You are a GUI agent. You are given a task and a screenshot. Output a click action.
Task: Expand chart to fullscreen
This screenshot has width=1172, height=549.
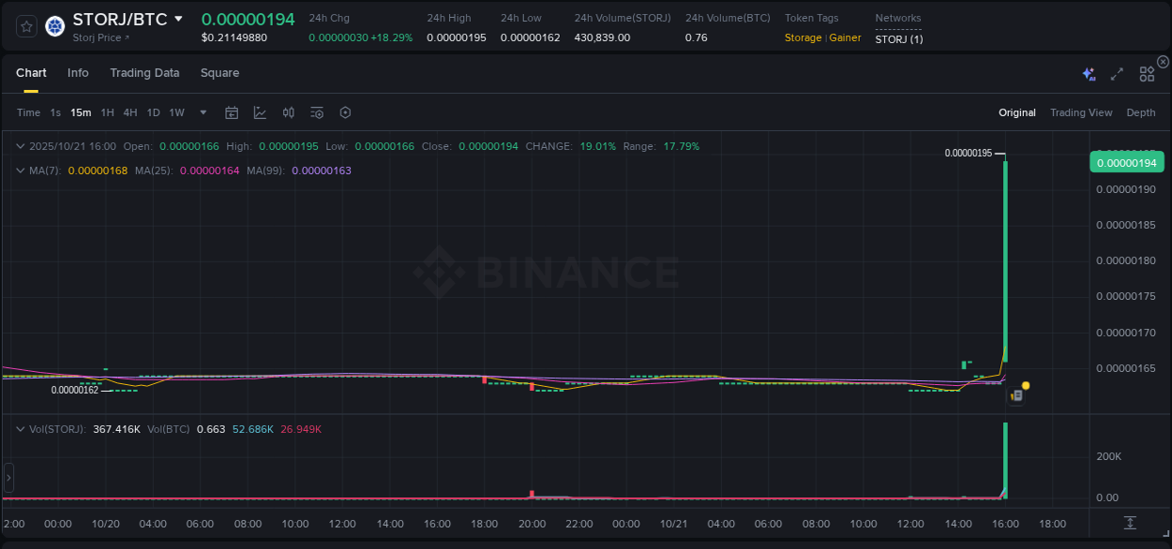coord(1117,72)
